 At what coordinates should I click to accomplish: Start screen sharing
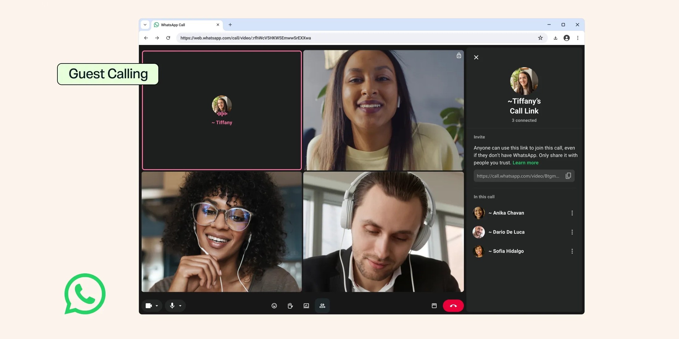(x=306, y=306)
